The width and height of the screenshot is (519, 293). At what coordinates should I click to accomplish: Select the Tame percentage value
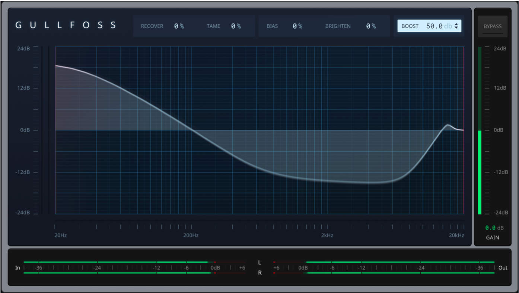(x=236, y=26)
